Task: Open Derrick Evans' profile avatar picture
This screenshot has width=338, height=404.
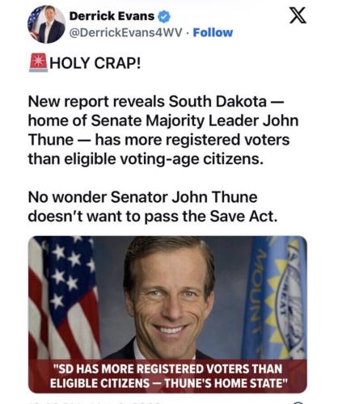Action: (46, 24)
